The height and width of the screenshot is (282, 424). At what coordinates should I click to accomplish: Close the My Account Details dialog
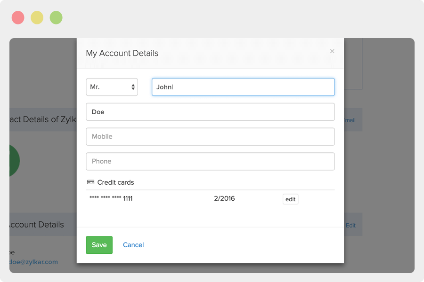(x=332, y=51)
